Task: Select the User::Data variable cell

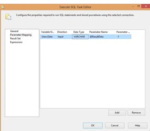Action: click(48, 37)
